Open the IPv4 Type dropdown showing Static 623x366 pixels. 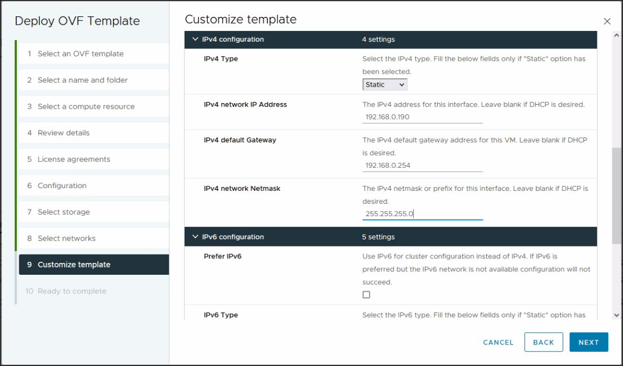click(385, 84)
